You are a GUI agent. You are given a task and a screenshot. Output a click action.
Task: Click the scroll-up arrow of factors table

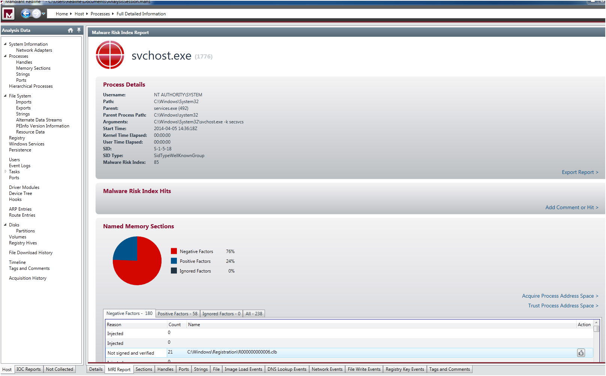click(596, 322)
